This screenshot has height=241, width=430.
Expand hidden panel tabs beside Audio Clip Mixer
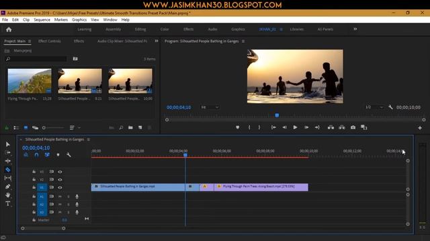coord(157,41)
